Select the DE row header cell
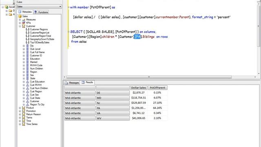 pos(113,93)
